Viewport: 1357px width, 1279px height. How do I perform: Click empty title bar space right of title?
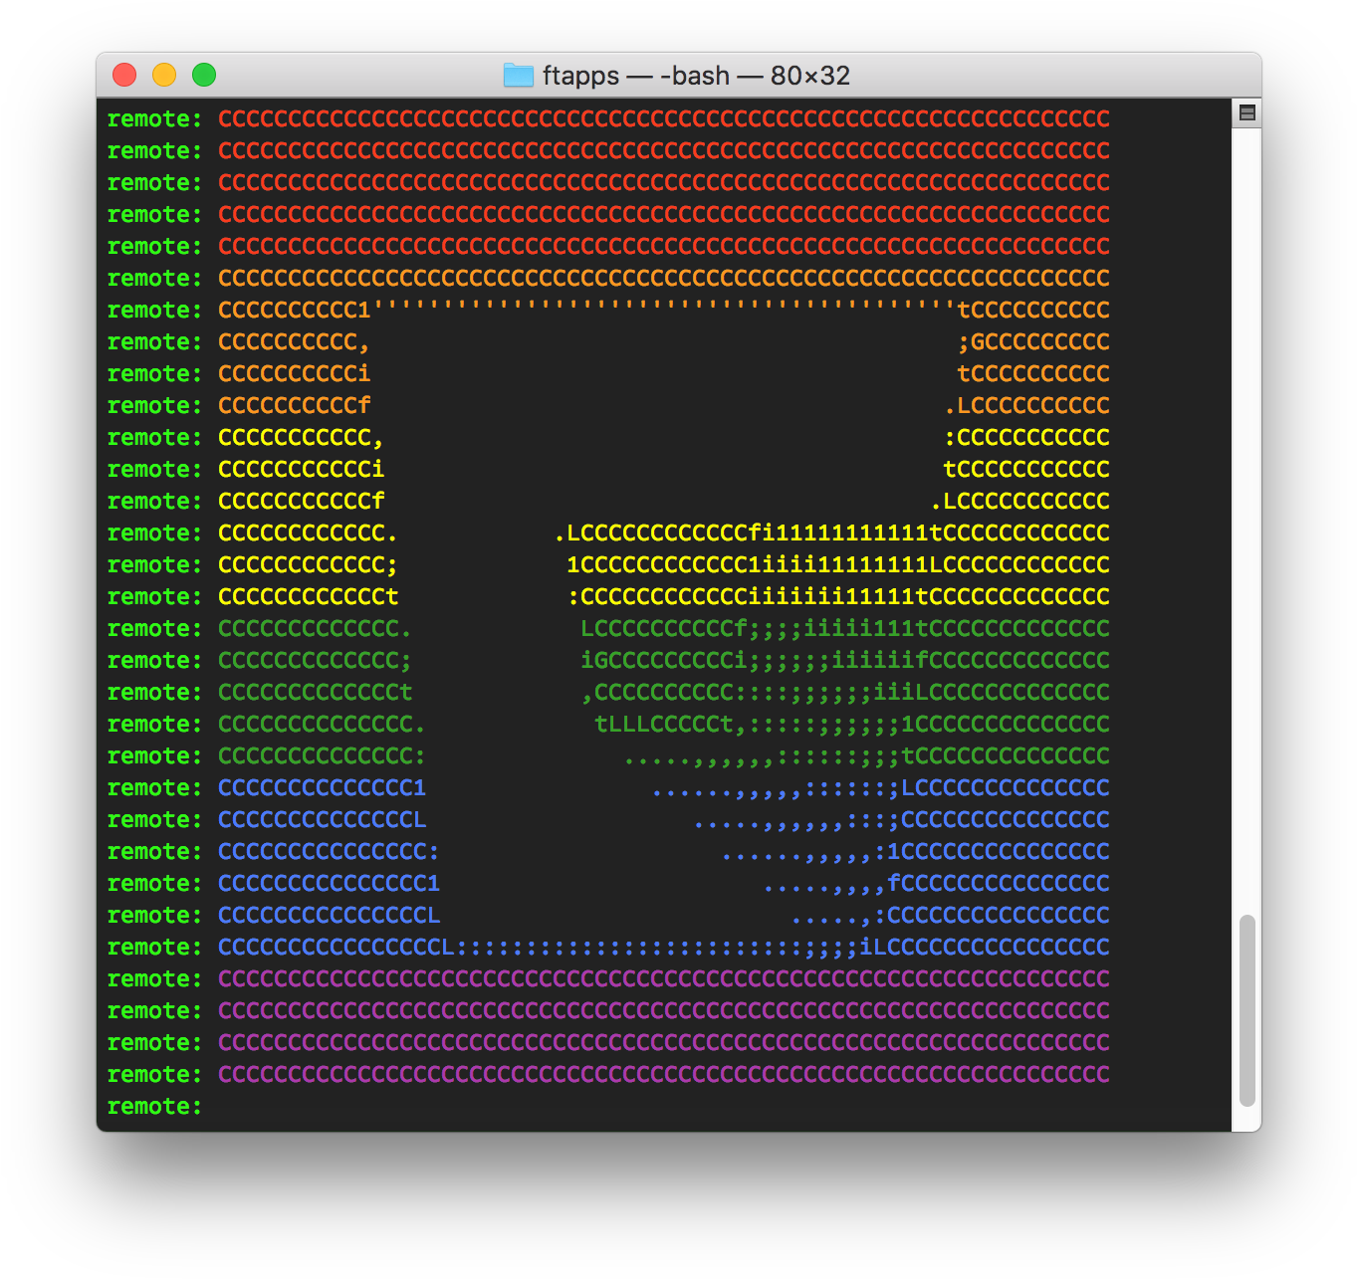(x=1045, y=76)
